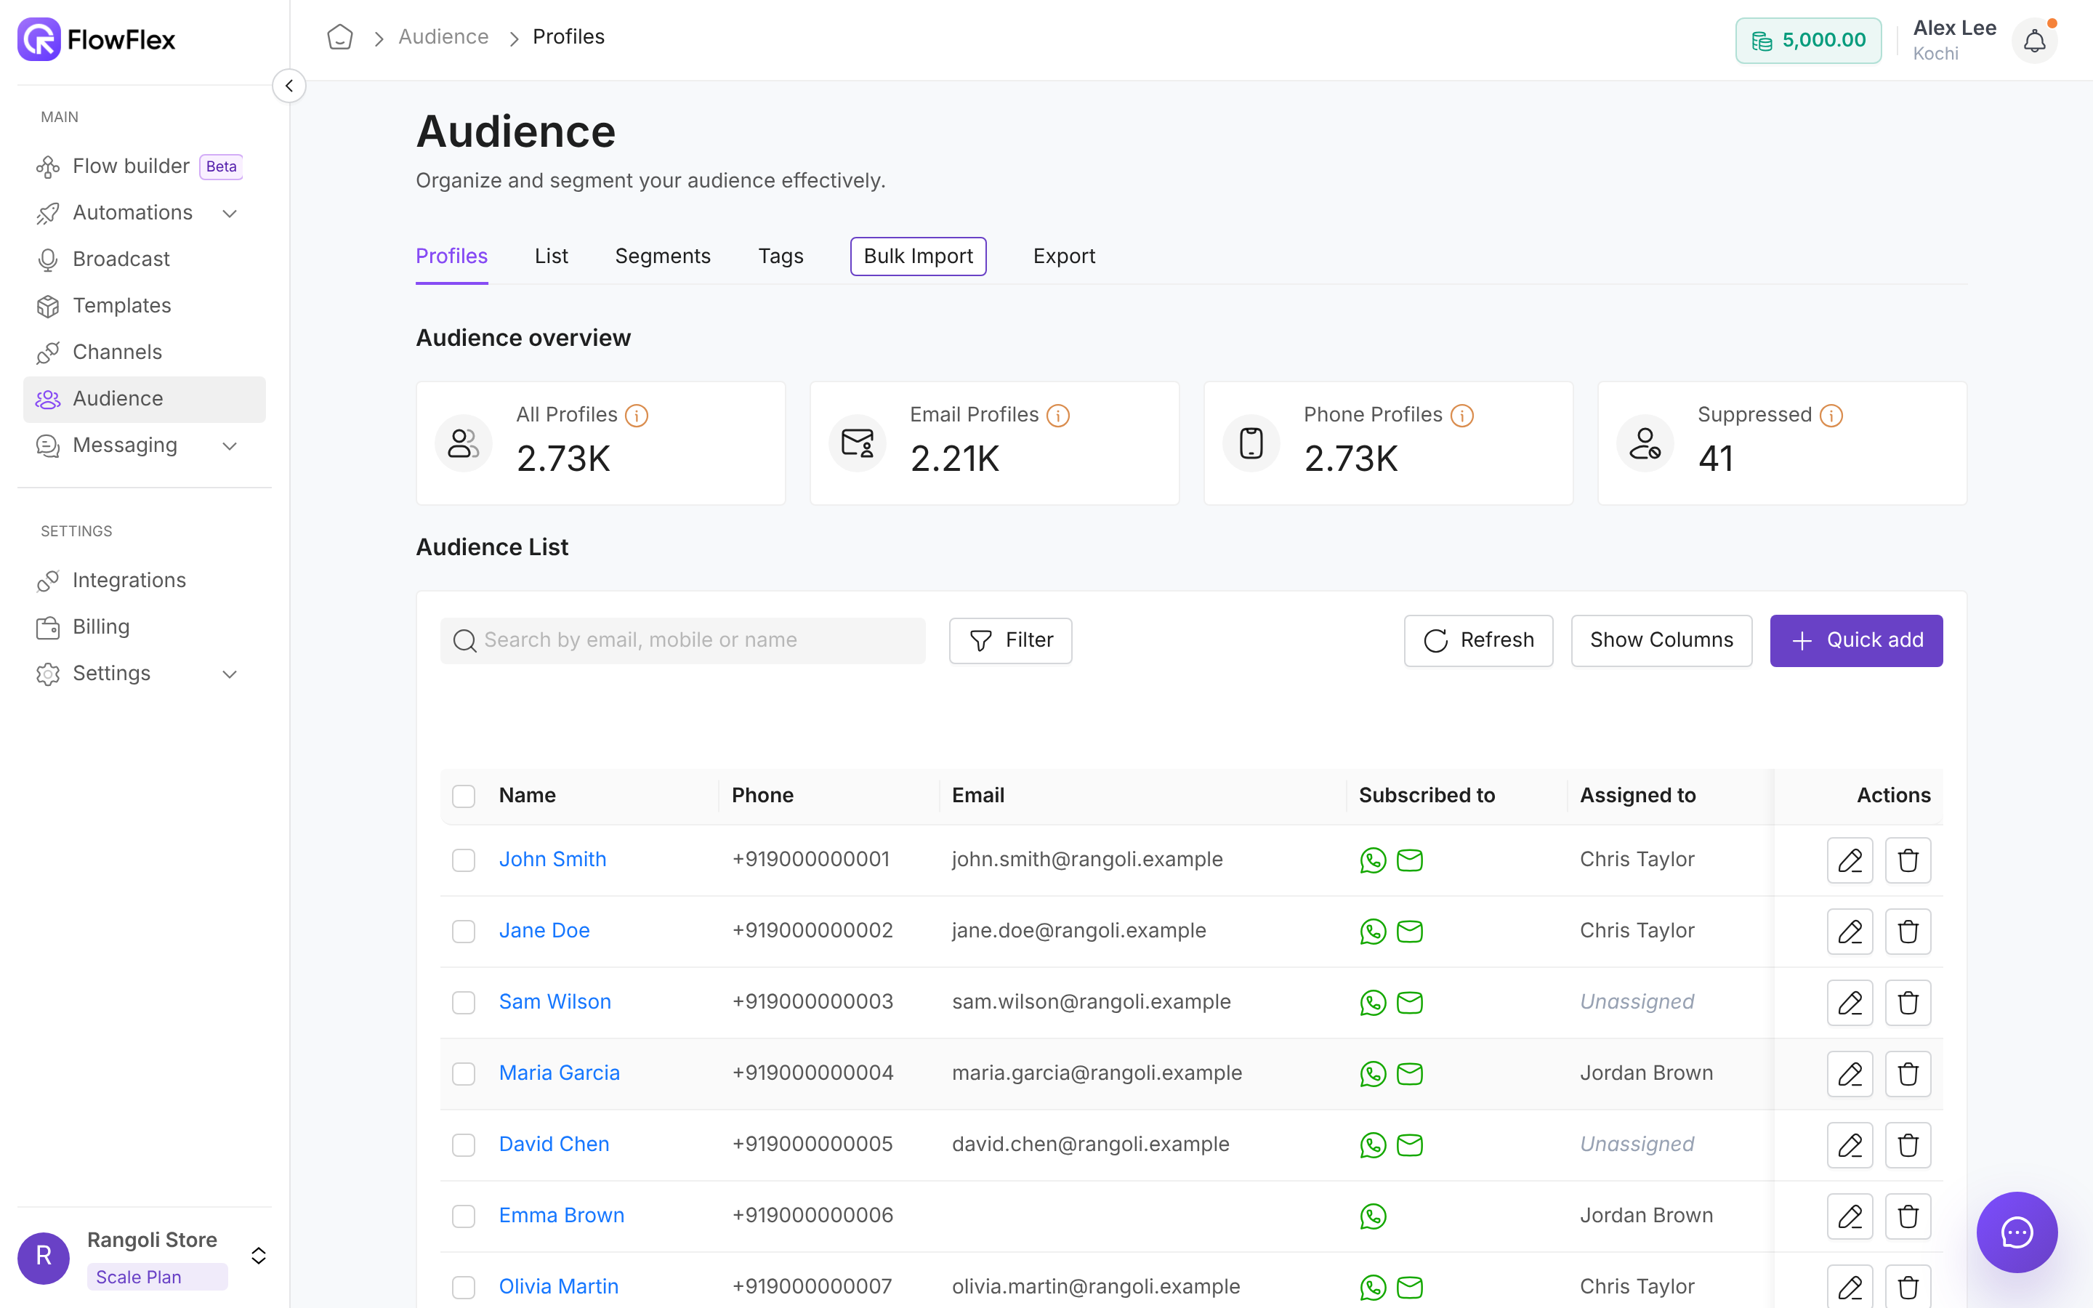Show info for All Profiles
The width and height of the screenshot is (2093, 1308).
637,416
